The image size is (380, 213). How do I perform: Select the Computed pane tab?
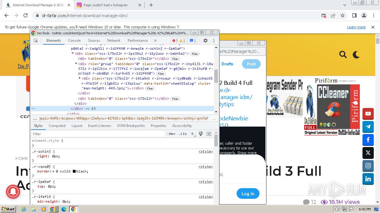(x=57, y=126)
